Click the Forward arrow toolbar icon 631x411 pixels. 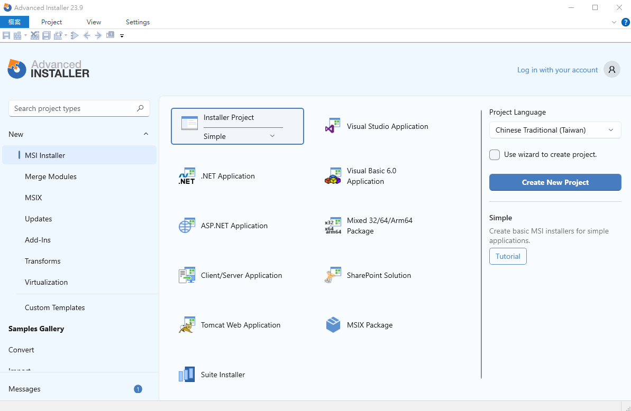(x=98, y=35)
